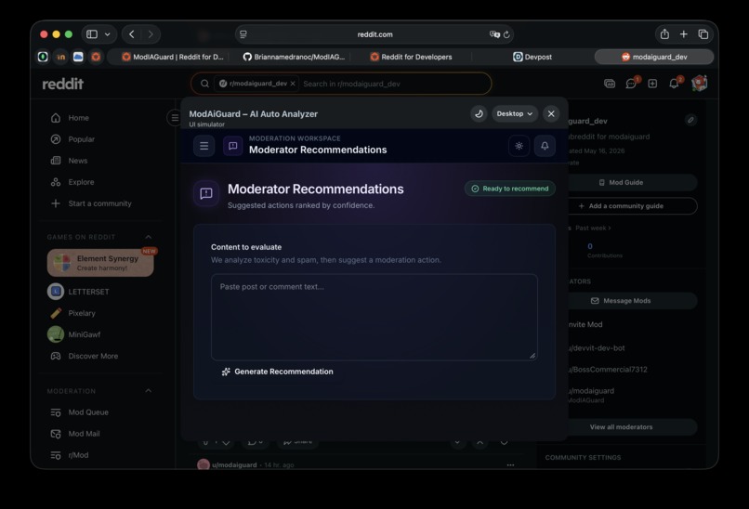The height and width of the screenshot is (509, 749).
Task: Switch to the Reddit for Developers tab
Action: (x=412, y=57)
